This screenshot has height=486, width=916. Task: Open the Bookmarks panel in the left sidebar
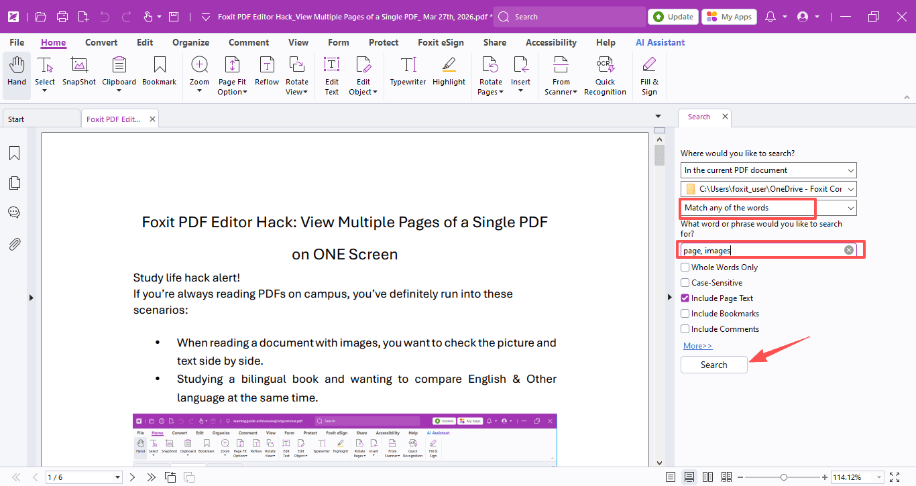click(14, 154)
